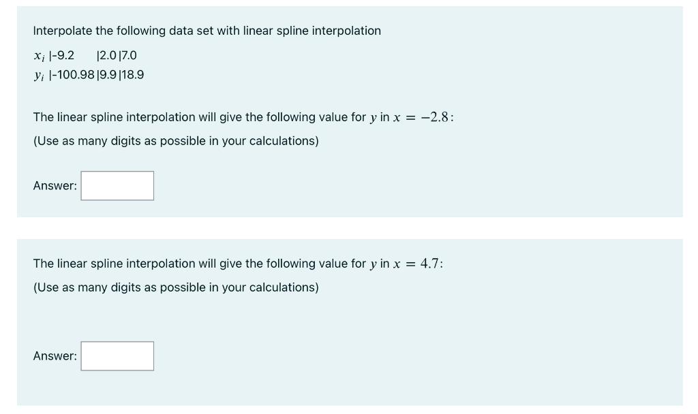The image size is (698, 414).
Task: Click the value -100.98 in the data
Action: (x=74, y=75)
